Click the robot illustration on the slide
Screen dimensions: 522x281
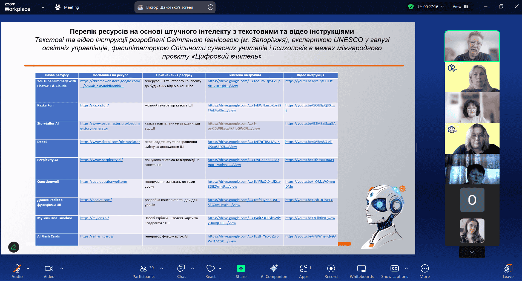383,216
